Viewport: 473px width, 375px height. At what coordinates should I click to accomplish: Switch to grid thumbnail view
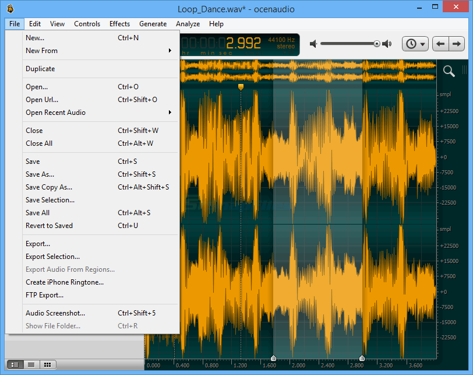click(47, 365)
